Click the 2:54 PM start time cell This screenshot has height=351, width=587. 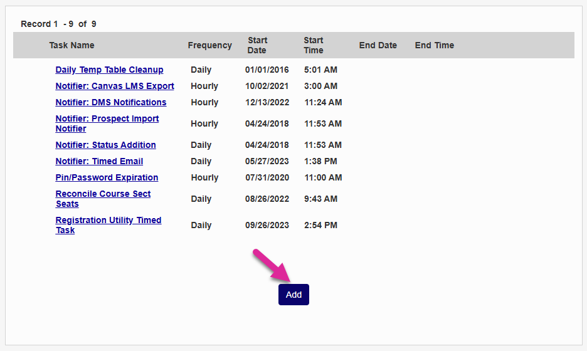[x=320, y=225]
